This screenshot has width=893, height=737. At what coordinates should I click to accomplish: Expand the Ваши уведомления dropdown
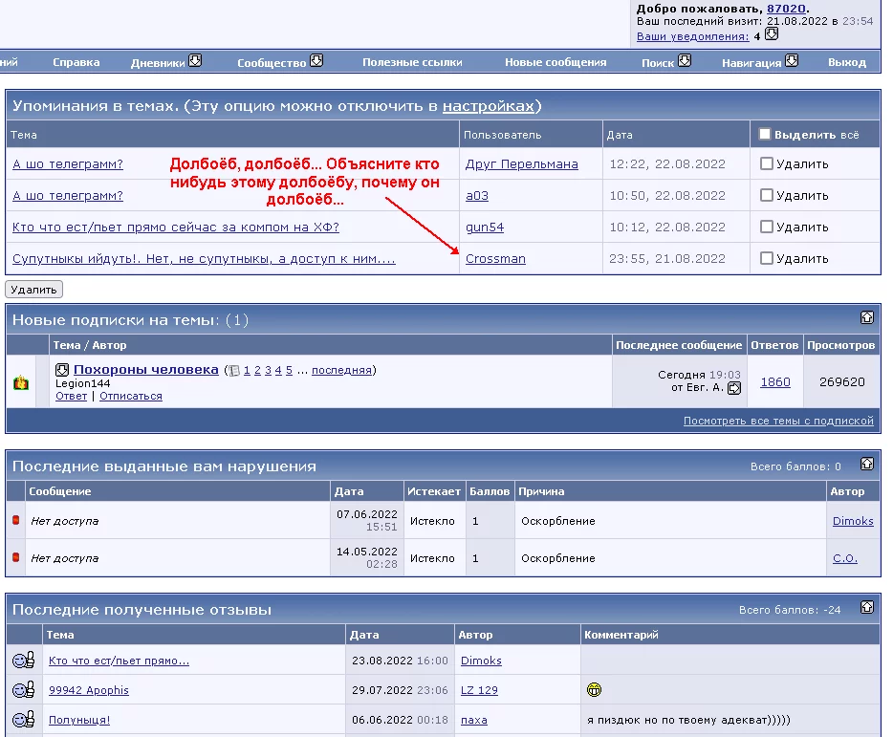772,35
